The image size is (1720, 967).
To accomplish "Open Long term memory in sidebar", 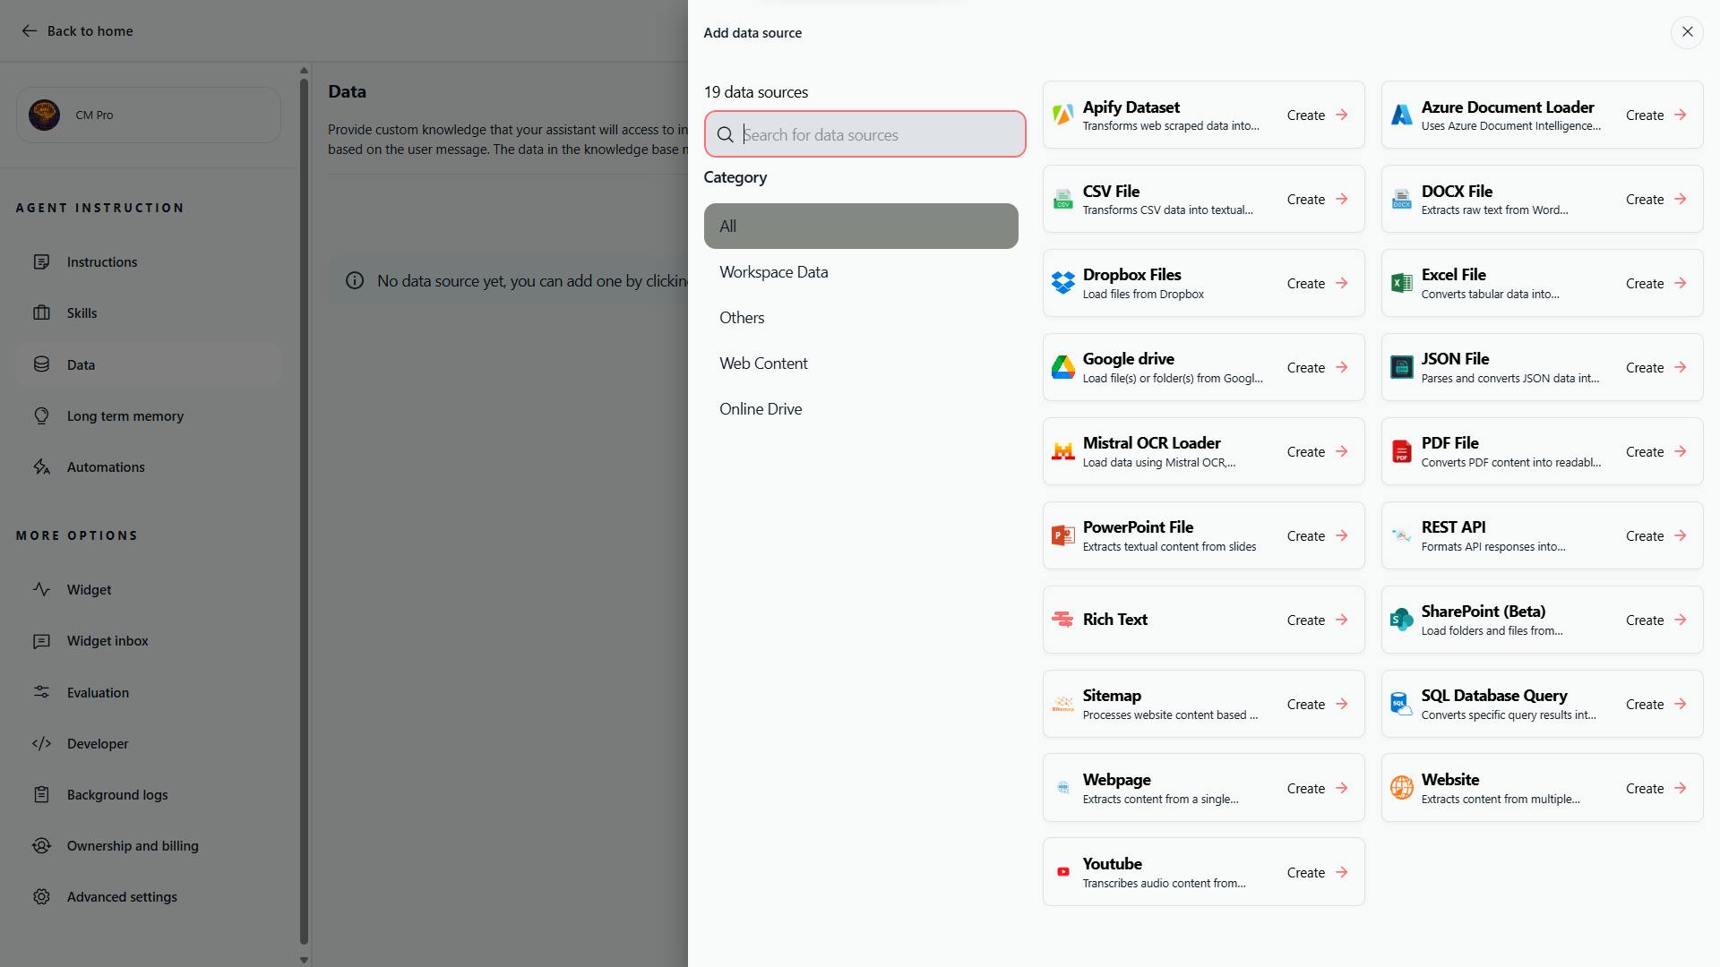I will (125, 416).
